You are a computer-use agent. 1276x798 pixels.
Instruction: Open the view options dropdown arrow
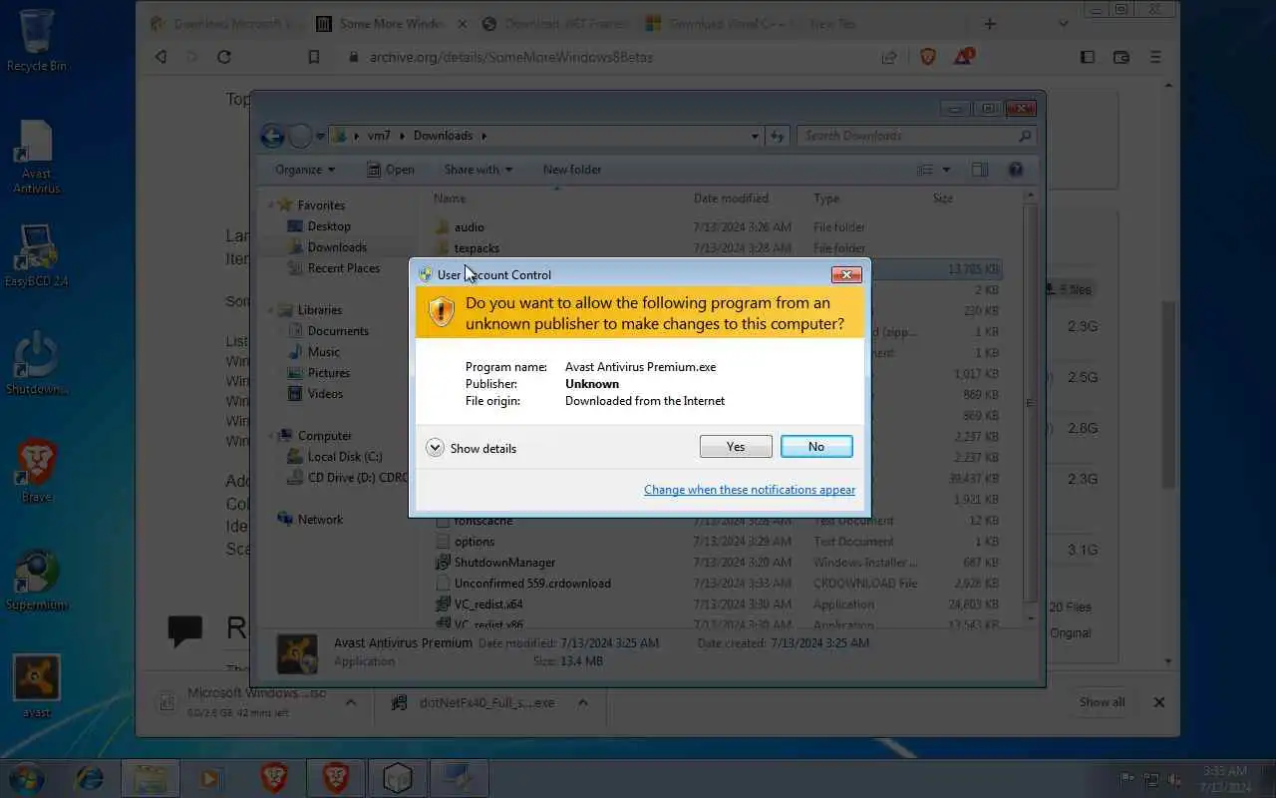946,170
